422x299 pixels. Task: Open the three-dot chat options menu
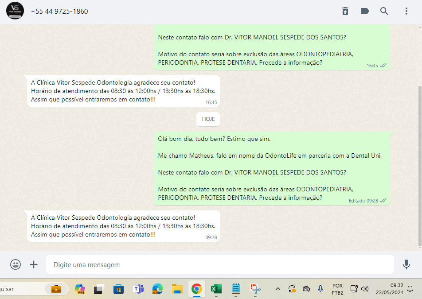pos(406,11)
